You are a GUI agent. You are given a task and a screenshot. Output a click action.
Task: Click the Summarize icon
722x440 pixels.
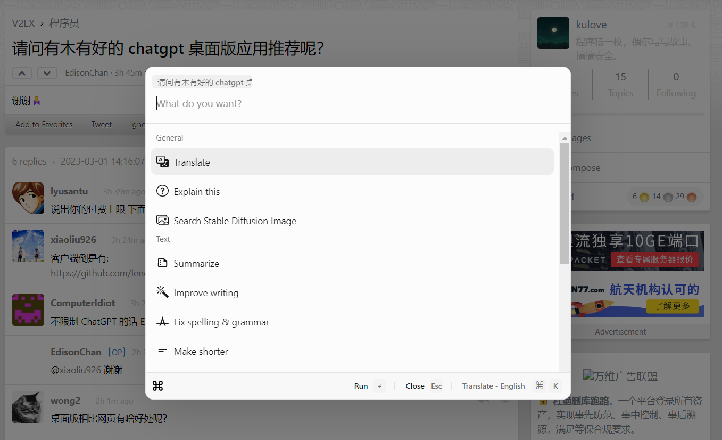pos(162,263)
